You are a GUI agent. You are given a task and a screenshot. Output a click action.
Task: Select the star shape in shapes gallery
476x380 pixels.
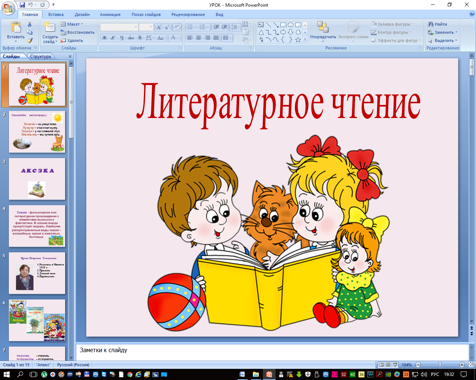(x=298, y=40)
